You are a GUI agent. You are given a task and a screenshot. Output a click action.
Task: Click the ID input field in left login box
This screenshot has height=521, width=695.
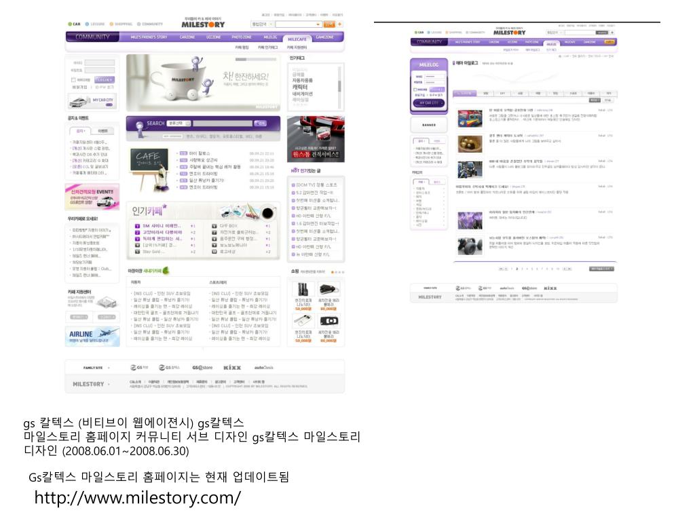click(x=99, y=63)
